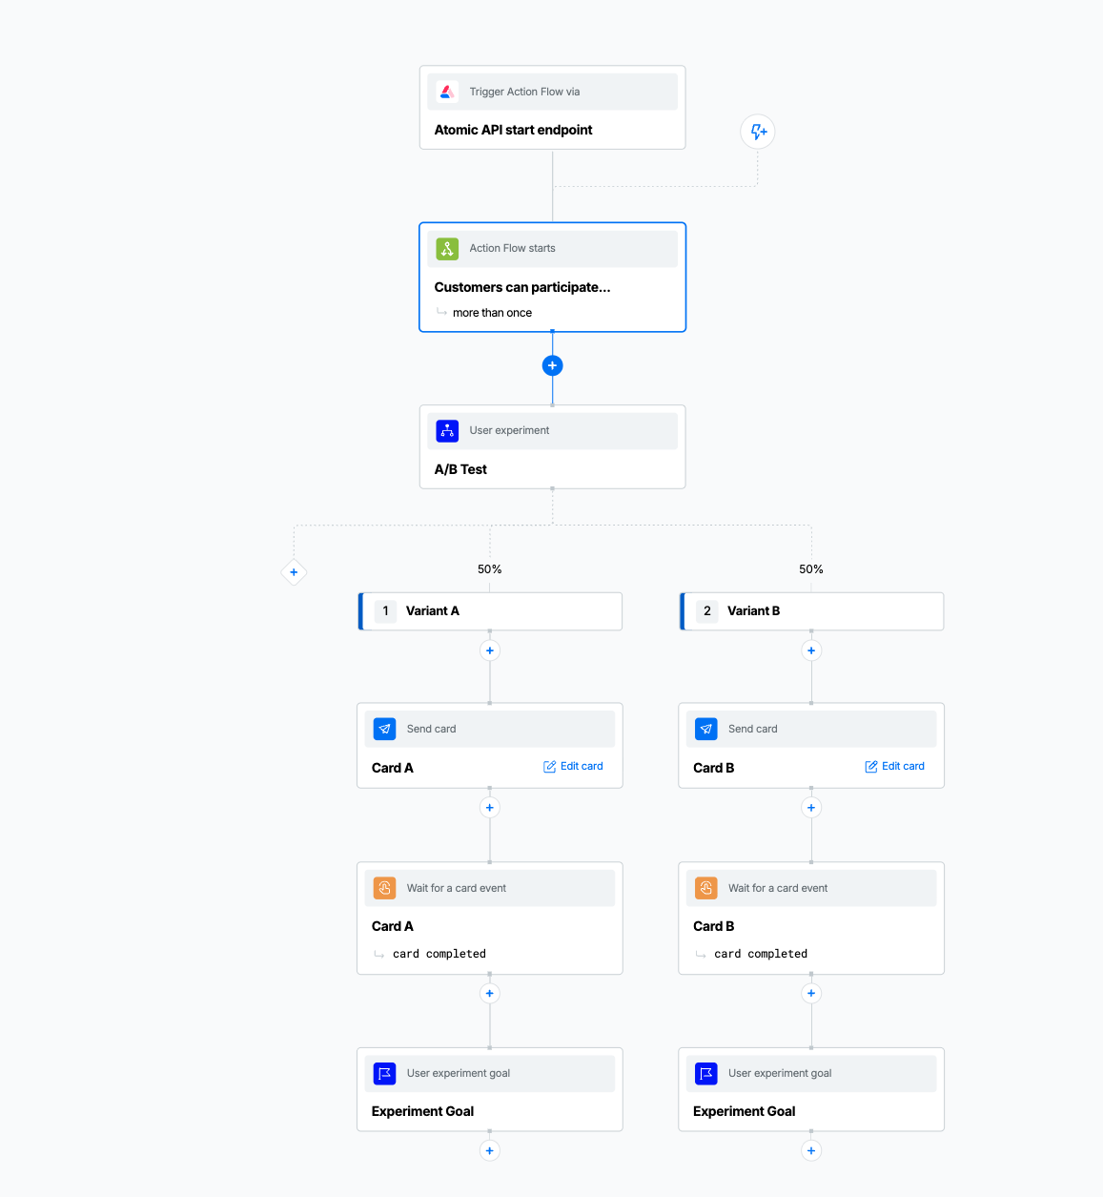The image size is (1103, 1197).
Task: Click the 50% split percentage above Variant B
Action: pos(811,568)
